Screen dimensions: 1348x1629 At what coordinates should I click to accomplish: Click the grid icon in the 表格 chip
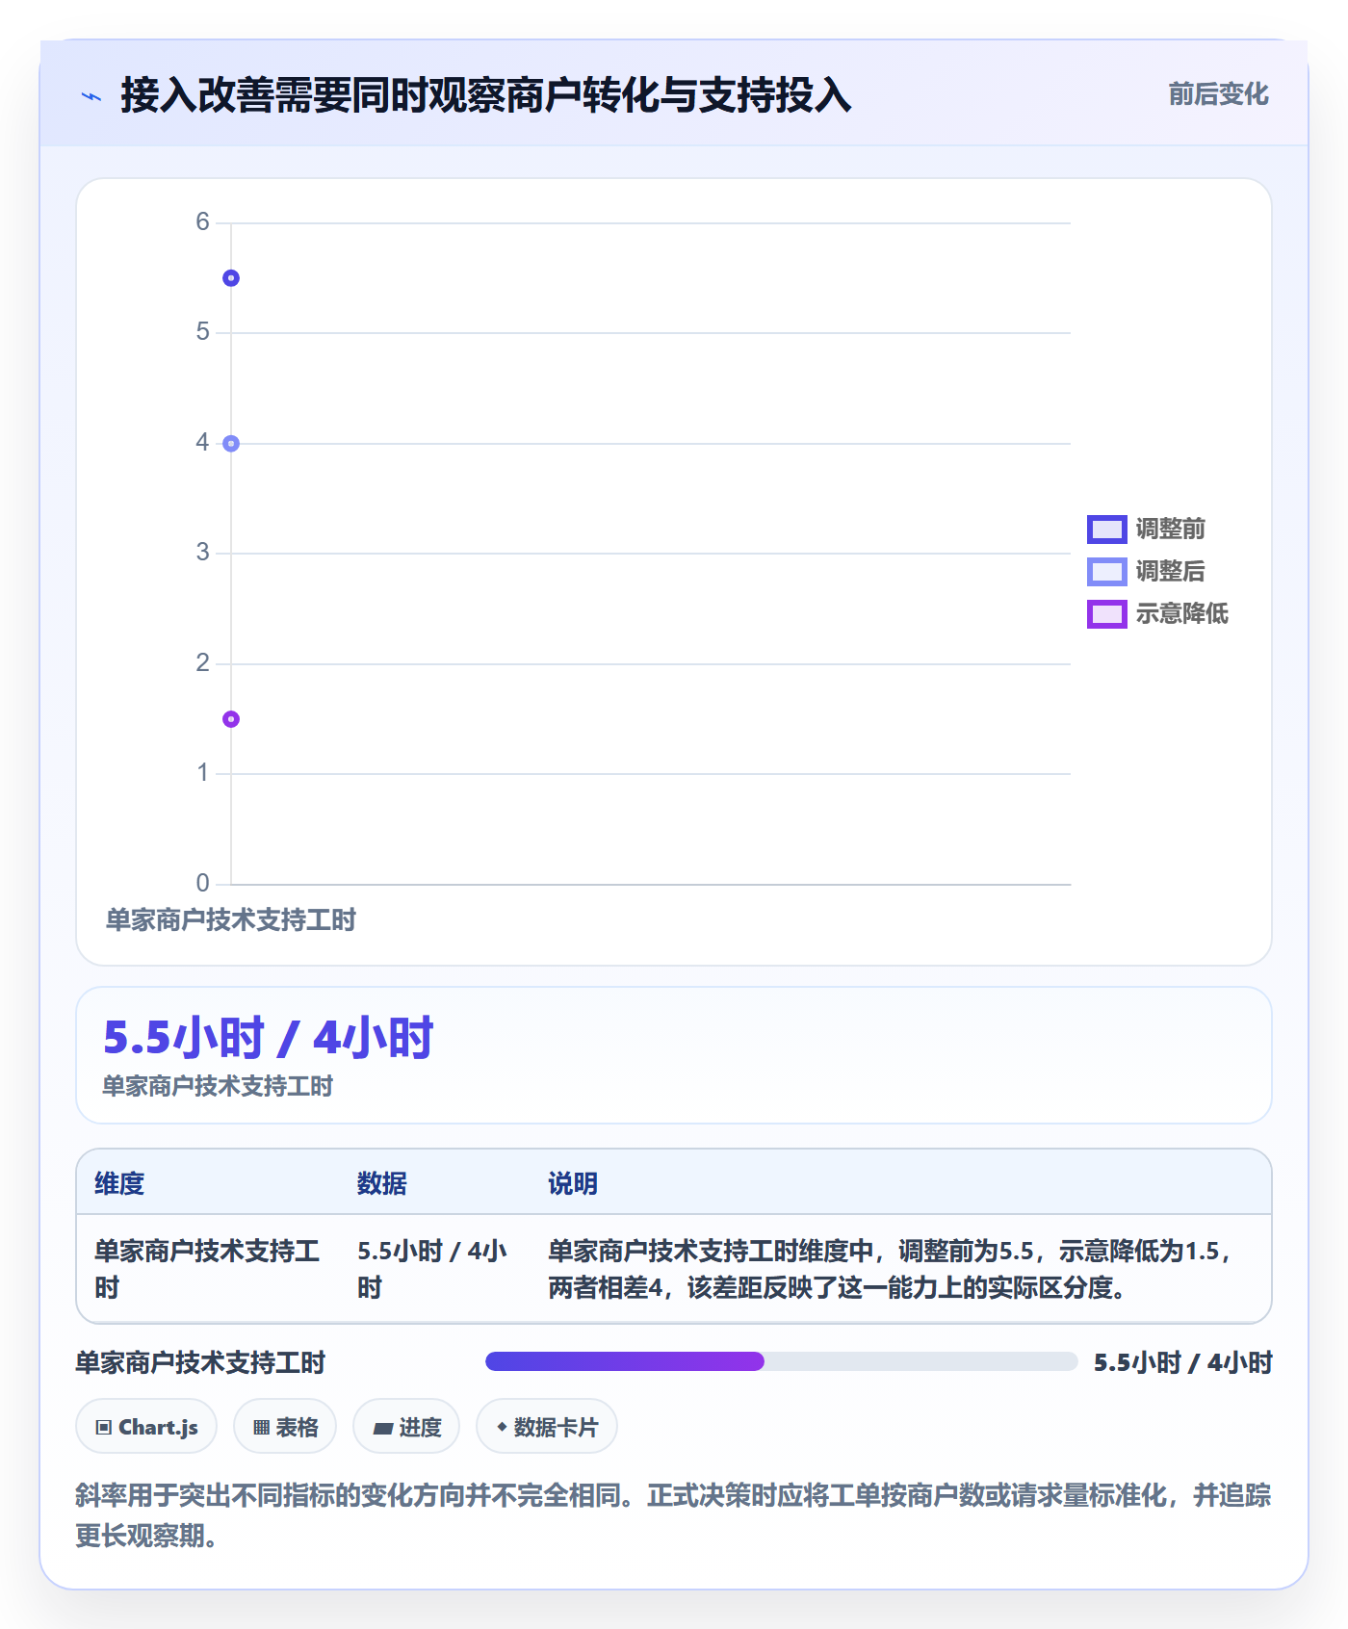tap(261, 1428)
